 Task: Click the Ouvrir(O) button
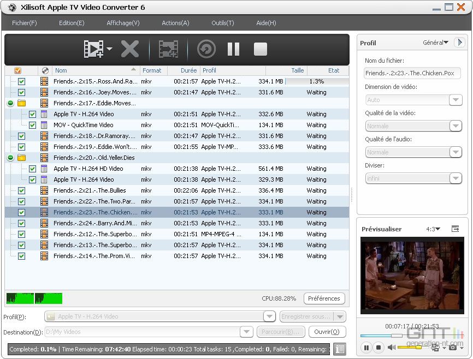click(328, 332)
